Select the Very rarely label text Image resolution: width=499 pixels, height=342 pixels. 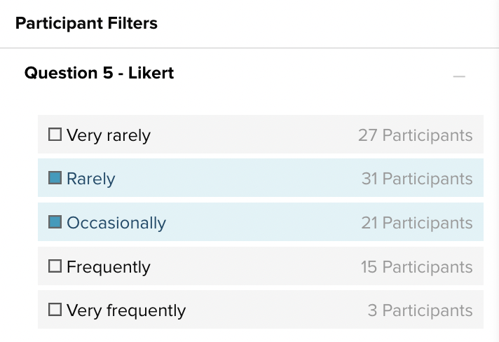tap(109, 135)
